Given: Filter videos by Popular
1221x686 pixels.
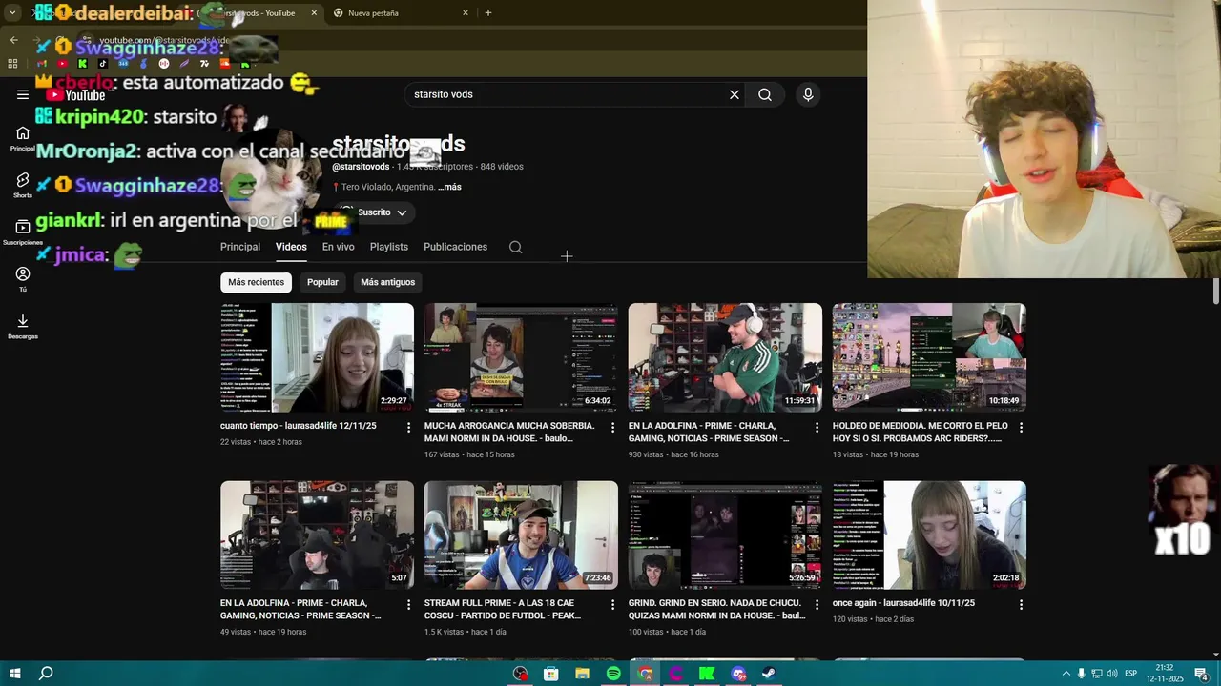Looking at the screenshot, I should click(322, 282).
